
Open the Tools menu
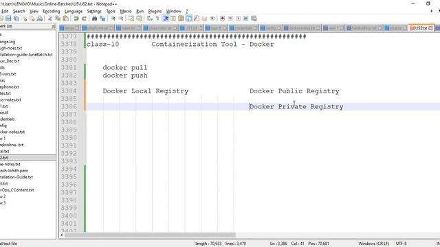coord(111,11)
